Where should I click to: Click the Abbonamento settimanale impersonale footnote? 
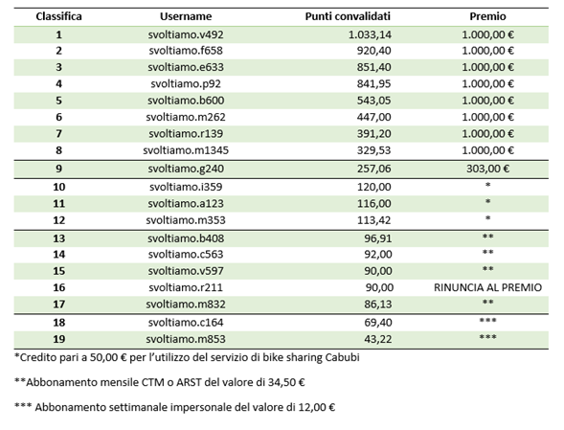175,407
